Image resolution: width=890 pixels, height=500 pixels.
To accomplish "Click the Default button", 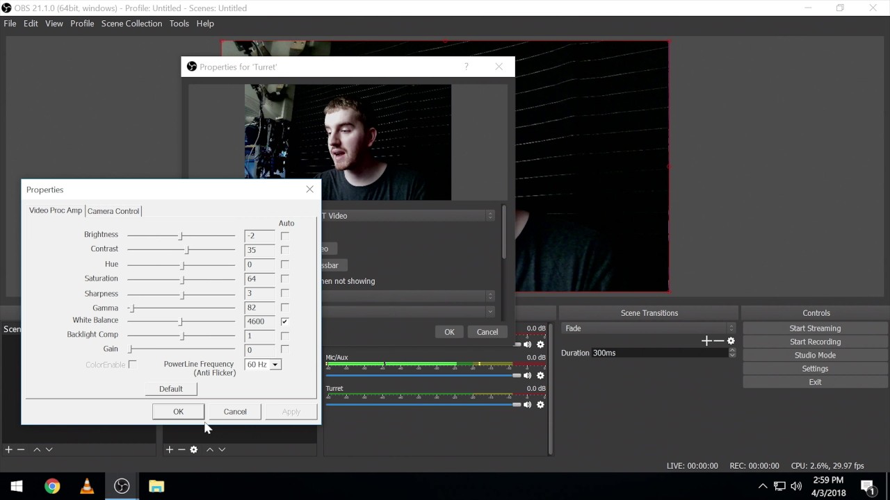I will click(171, 389).
